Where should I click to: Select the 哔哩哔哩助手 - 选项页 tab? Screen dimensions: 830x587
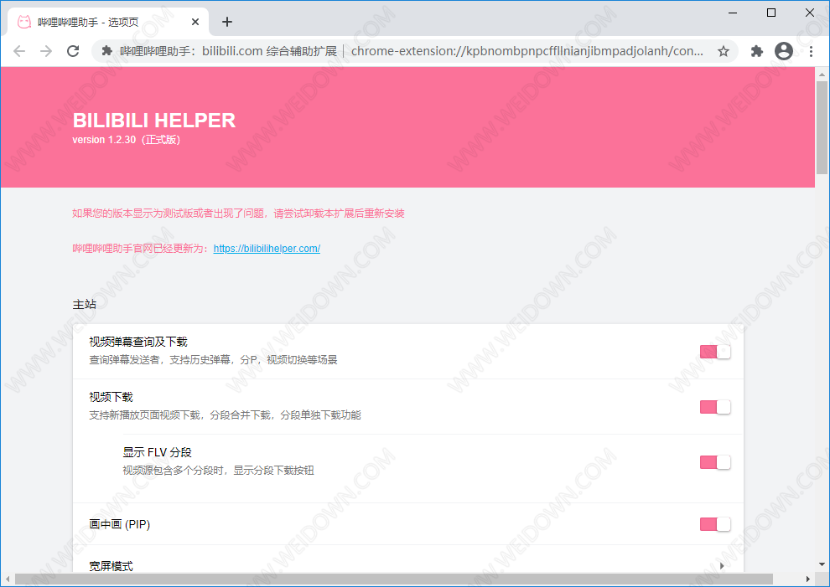108,22
